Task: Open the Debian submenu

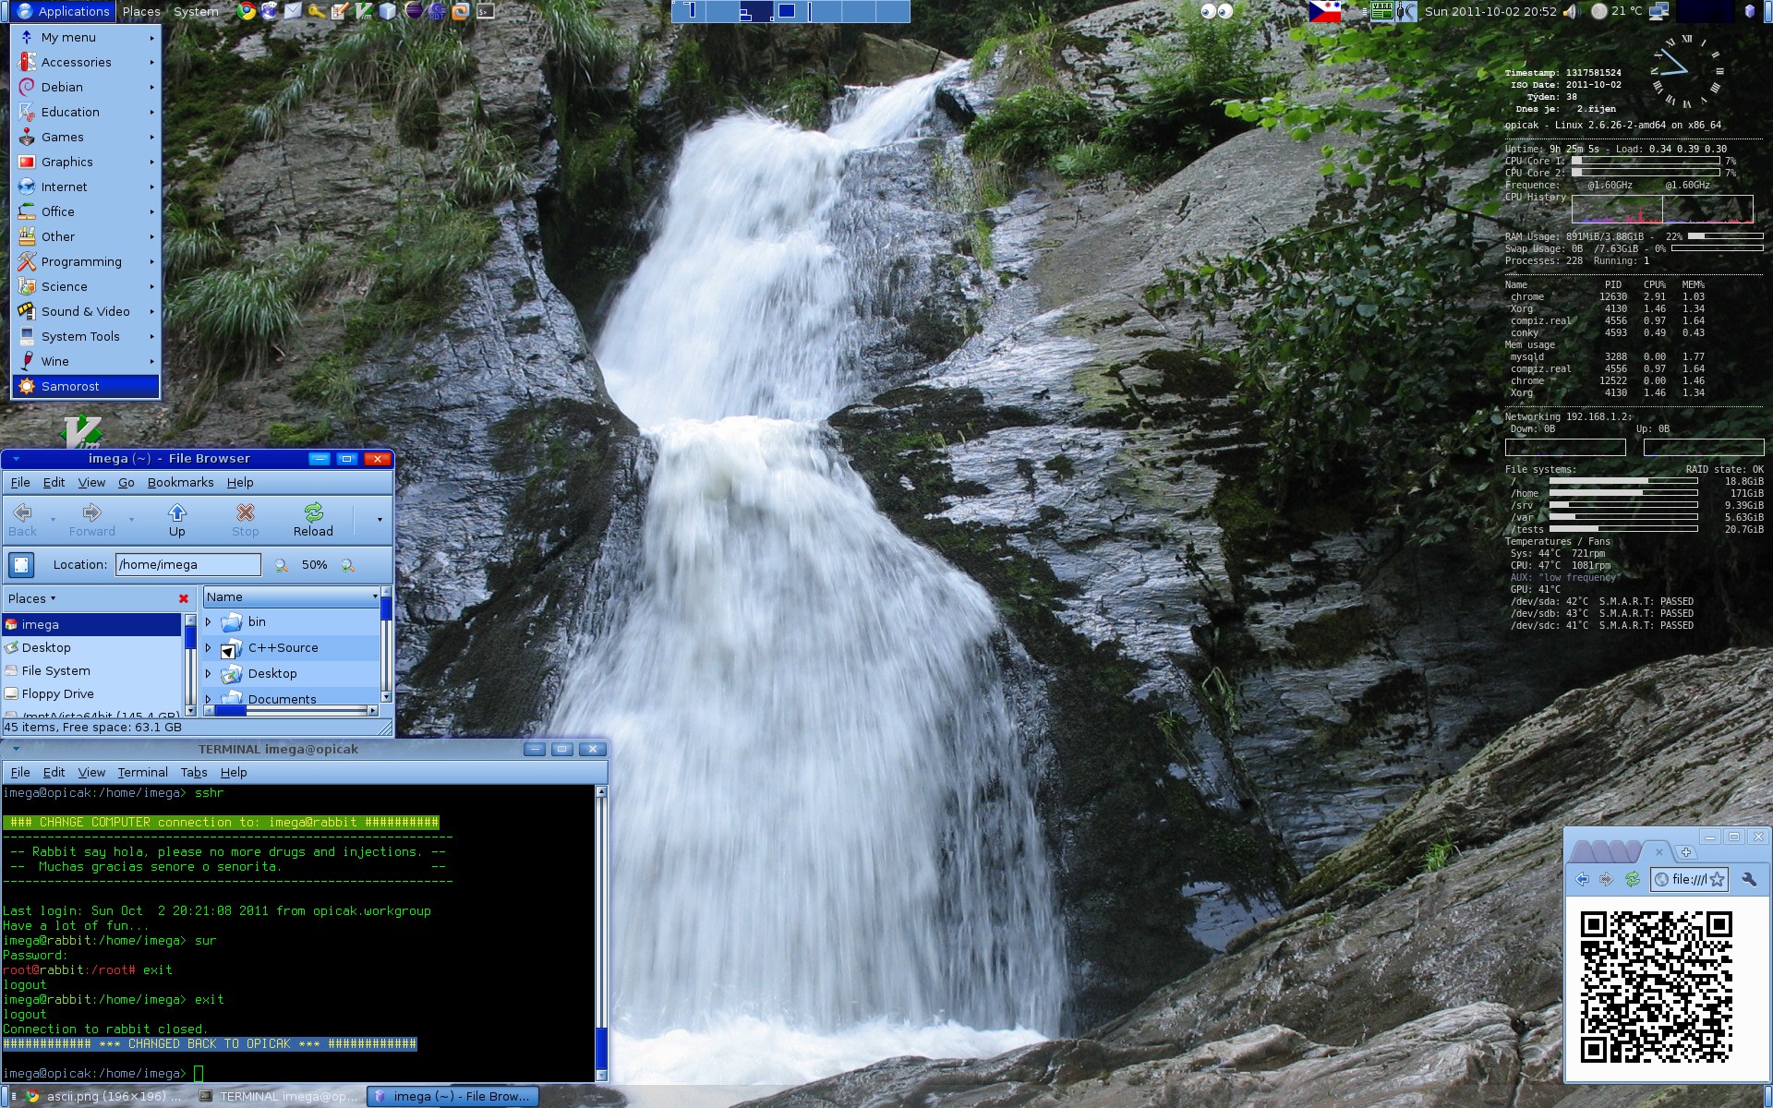Action: click(86, 87)
